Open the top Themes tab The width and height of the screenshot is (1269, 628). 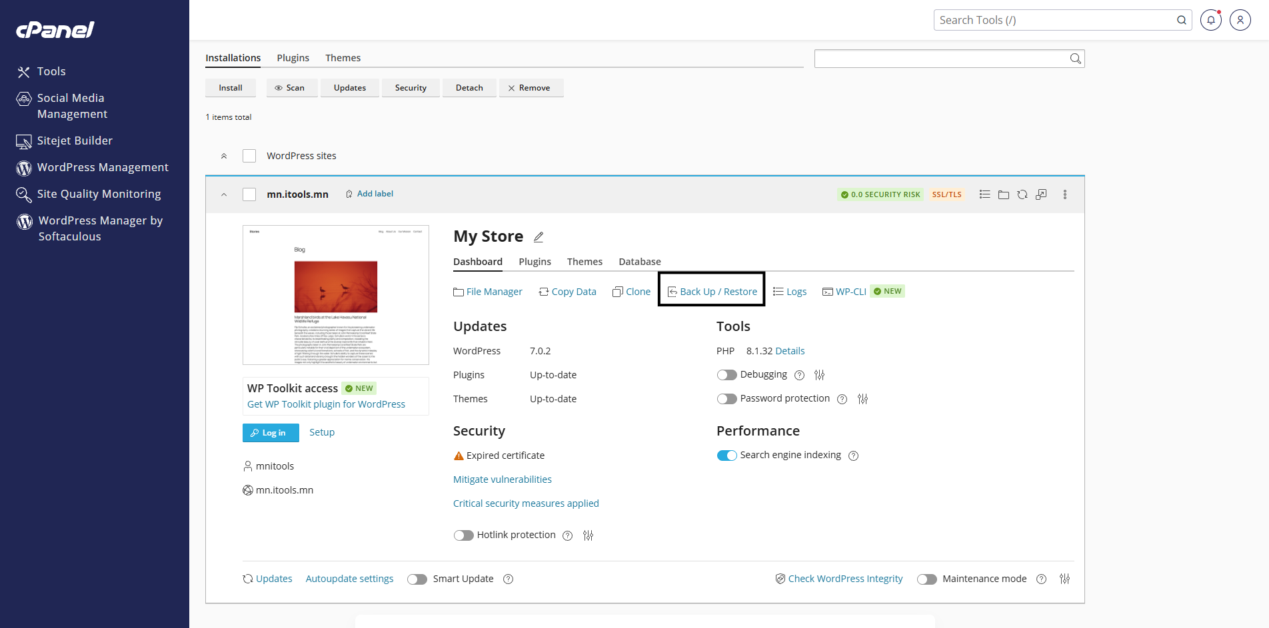(343, 58)
